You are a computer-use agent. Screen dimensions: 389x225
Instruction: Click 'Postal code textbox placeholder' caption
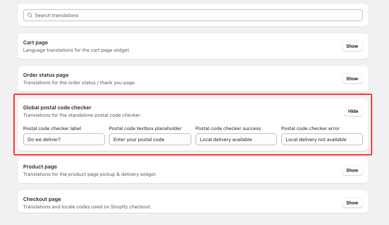point(145,128)
